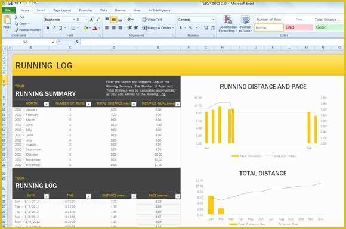This screenshot has height=229, width=346.
Task: Switch to the Review tab
Action: point(120,10)
